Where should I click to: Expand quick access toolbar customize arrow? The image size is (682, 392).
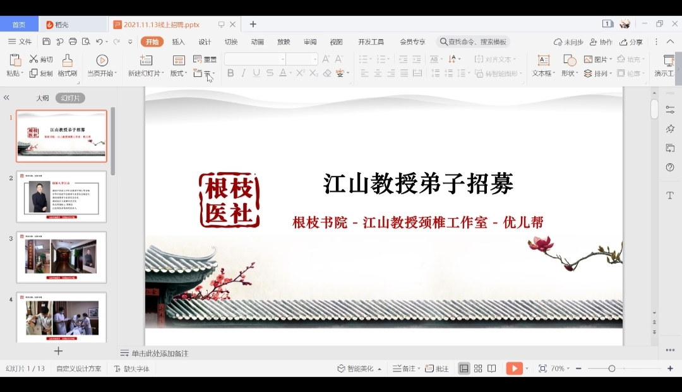129,42
